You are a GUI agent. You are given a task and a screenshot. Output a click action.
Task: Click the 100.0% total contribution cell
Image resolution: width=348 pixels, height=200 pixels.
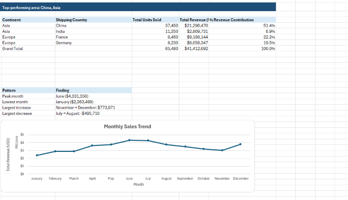242,49
